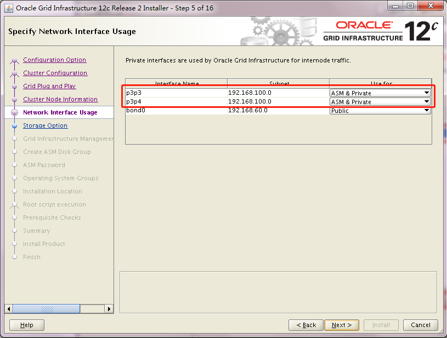Go to Cluster Configuration step
Image resolution: width=447 pixels, height=338 pixels.
pyautogui.click(x=55, y=73)
